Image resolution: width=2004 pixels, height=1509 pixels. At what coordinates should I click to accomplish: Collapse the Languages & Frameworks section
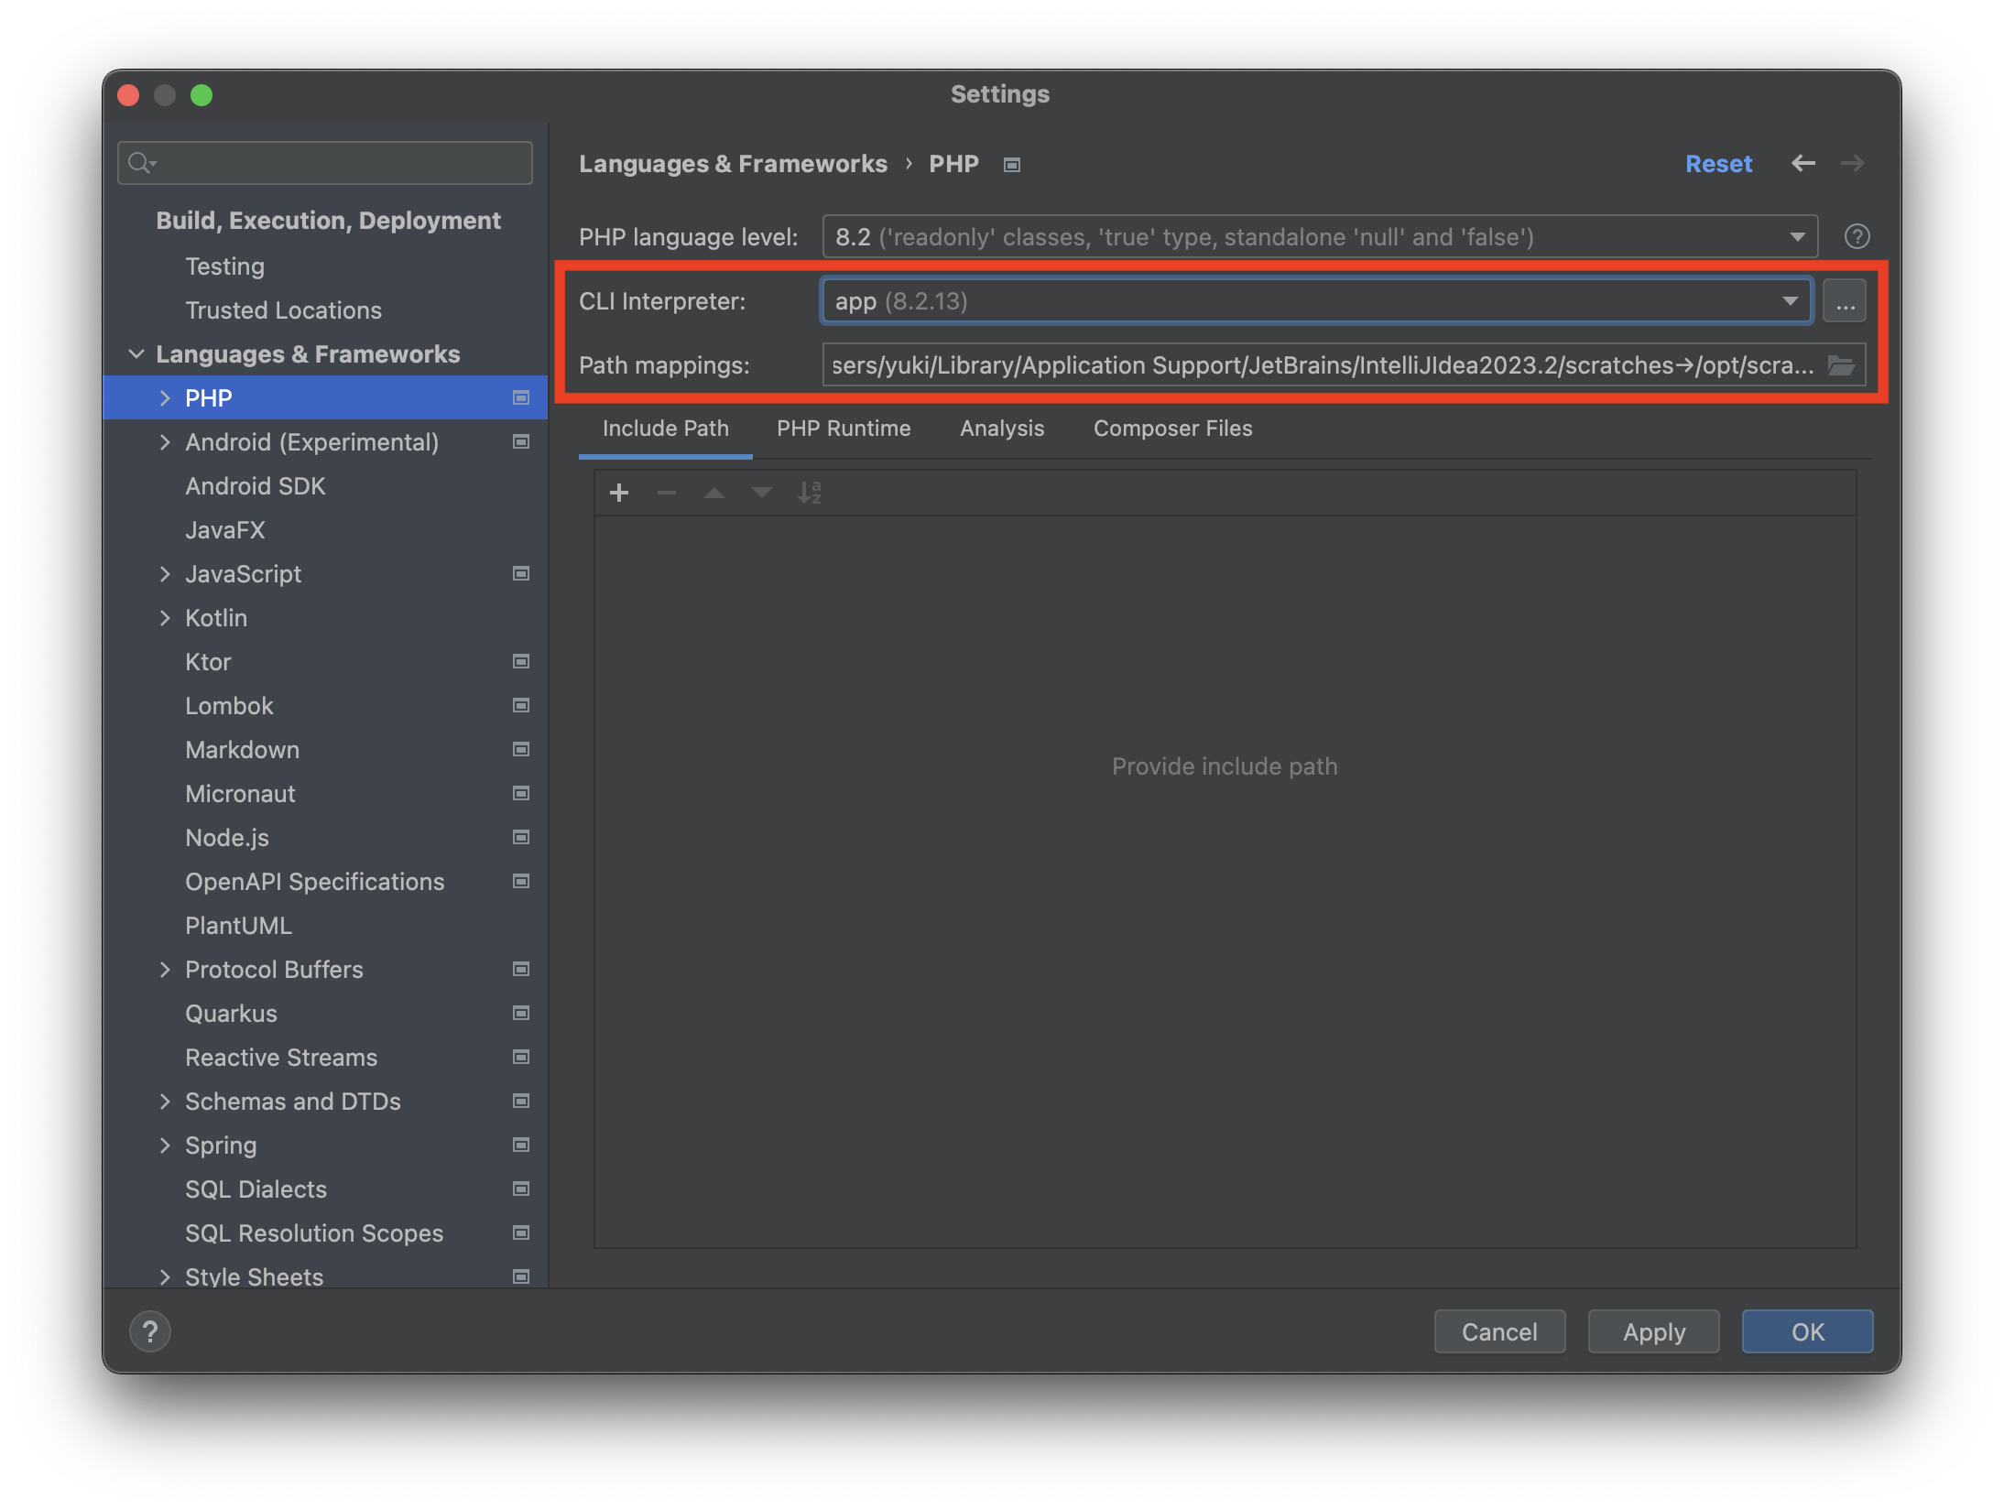coord(136,354)
